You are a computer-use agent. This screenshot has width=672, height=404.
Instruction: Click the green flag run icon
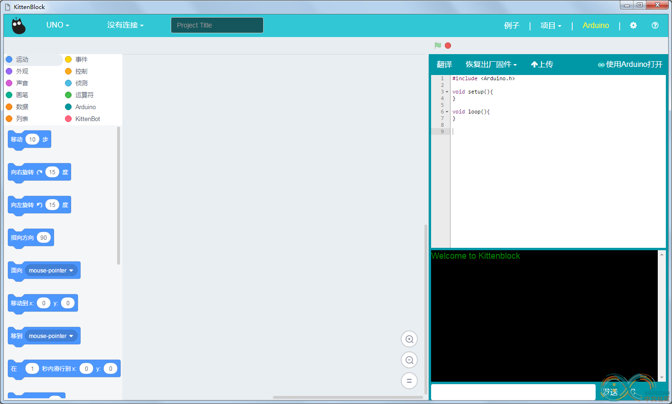[x=438, y=46]
